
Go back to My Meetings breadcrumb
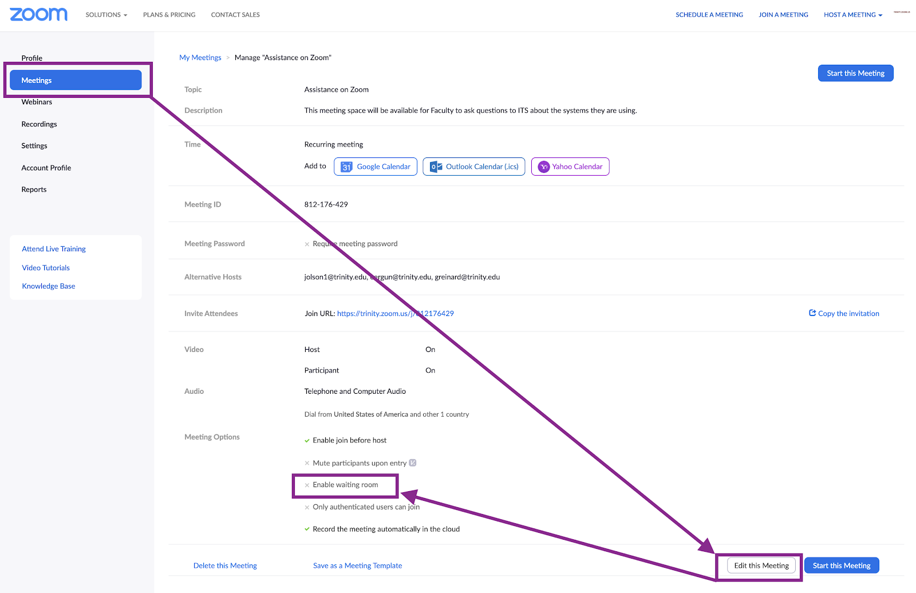point(200,58)
